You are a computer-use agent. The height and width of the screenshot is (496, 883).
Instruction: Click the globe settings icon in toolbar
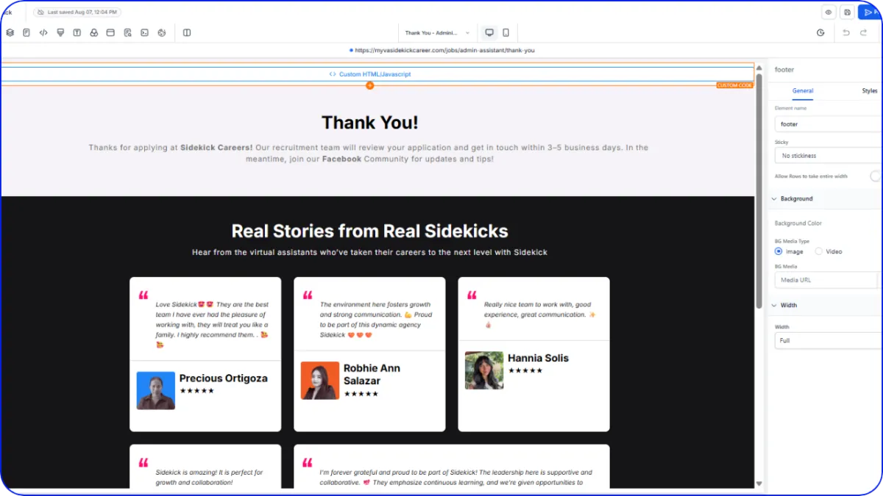[162, 32]
